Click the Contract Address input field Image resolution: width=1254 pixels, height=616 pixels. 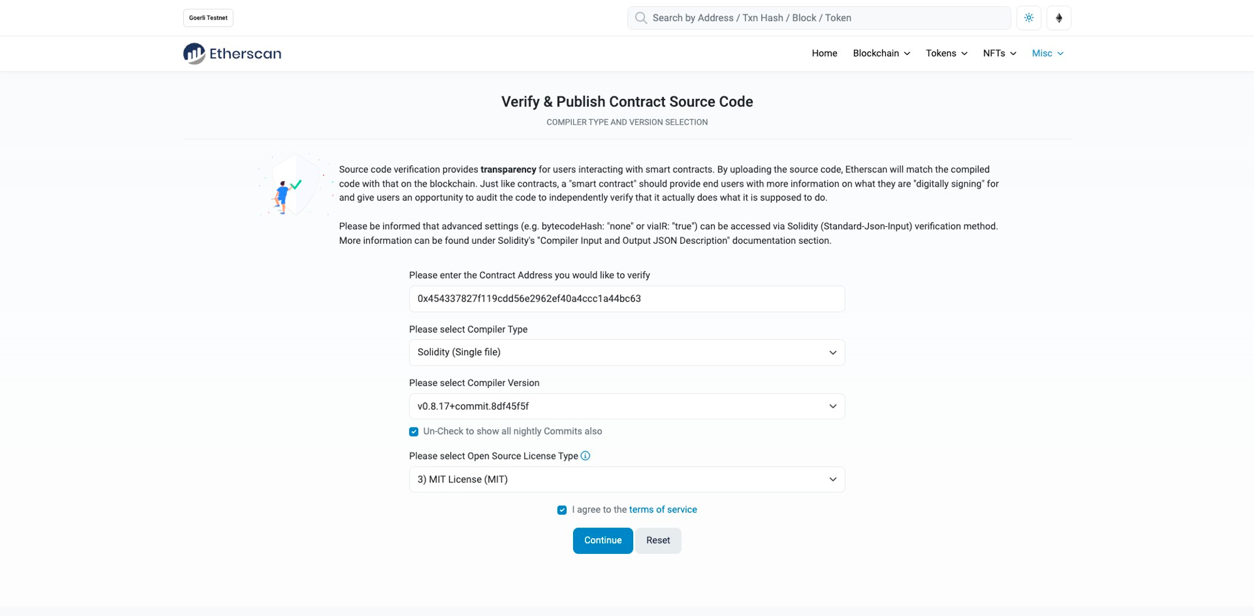626,299
